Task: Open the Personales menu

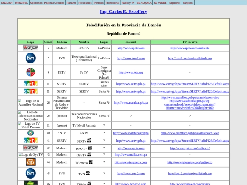Action: (x=85, y=3)
